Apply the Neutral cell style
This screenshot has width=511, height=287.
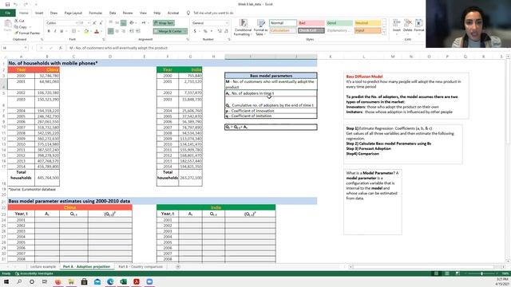click(367, 23)
